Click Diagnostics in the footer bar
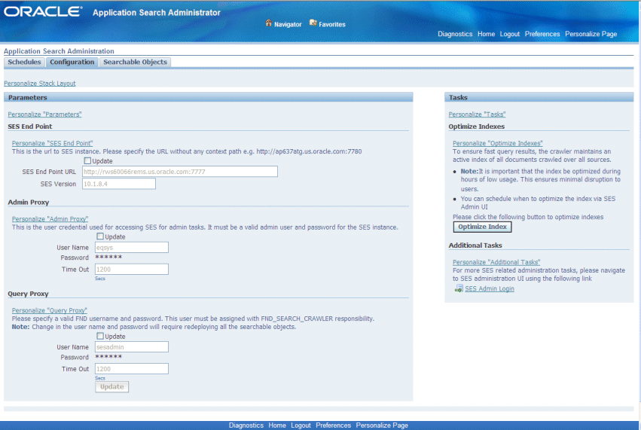 [246, 425]
